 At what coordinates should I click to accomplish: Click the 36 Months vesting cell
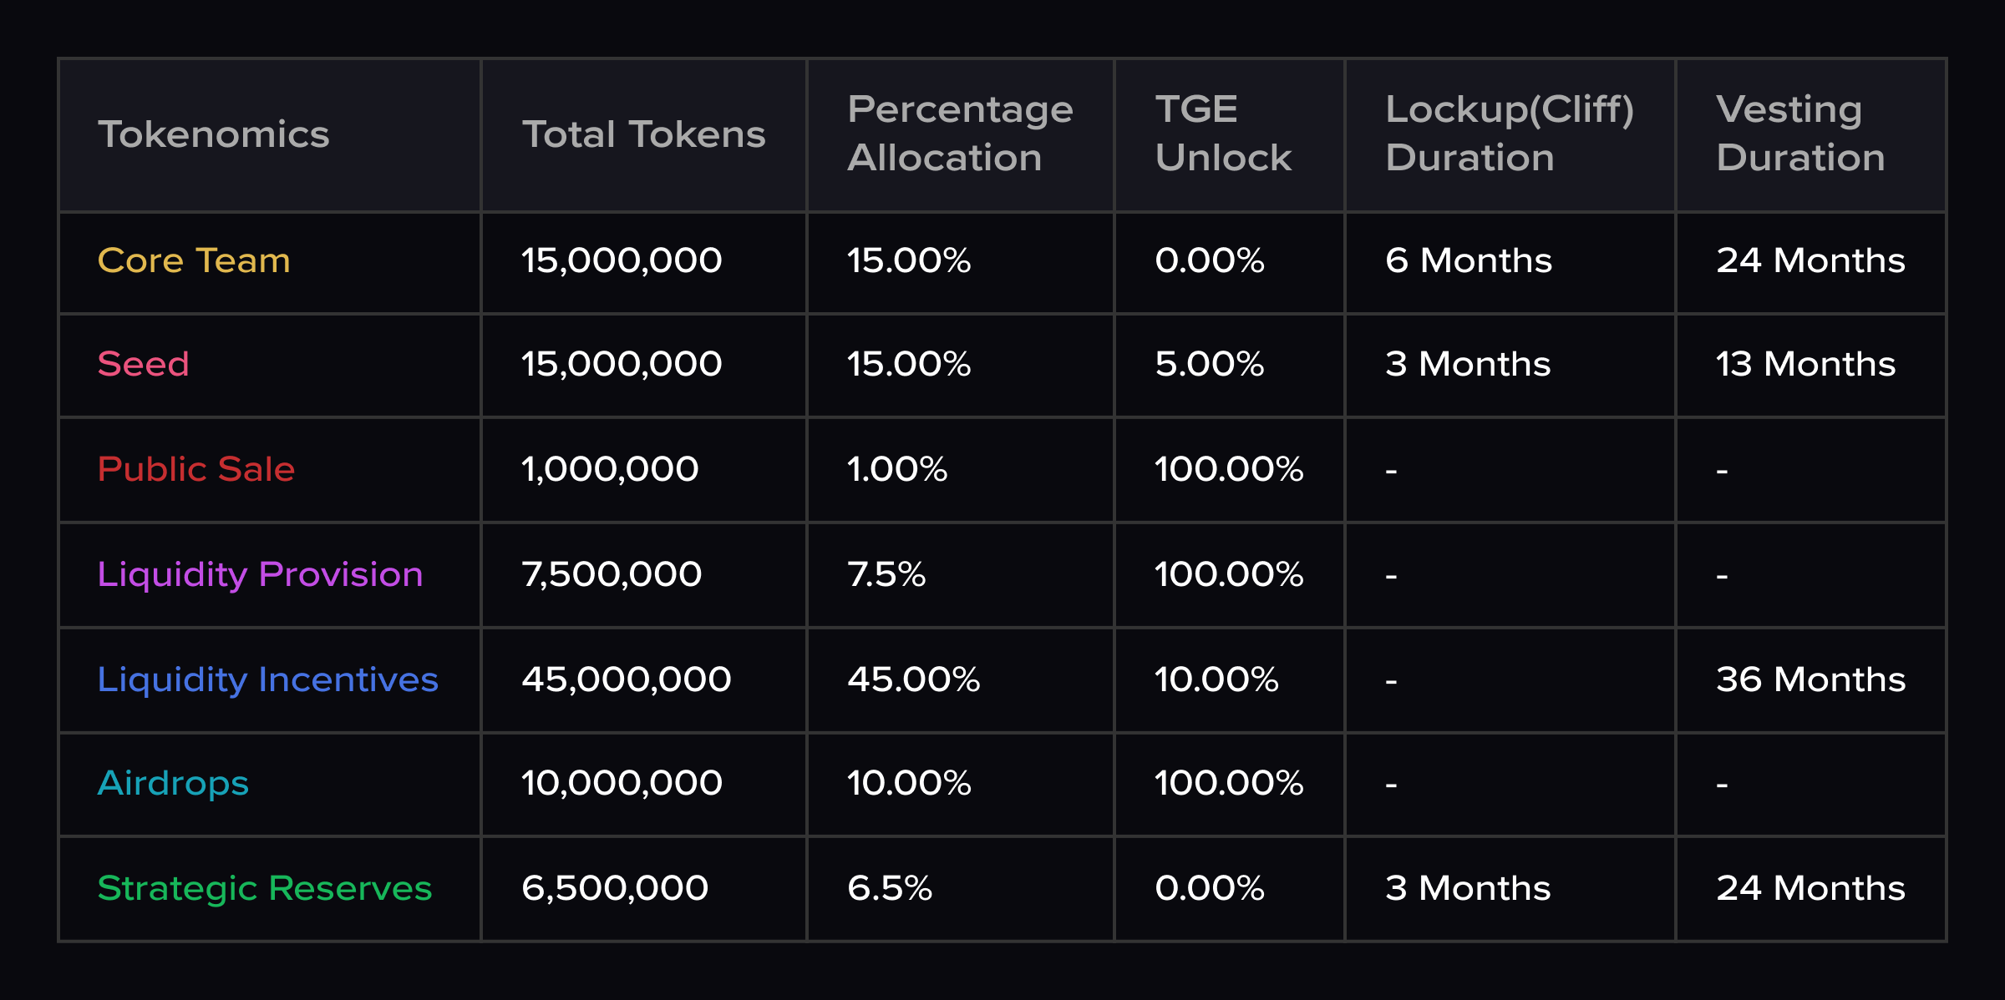(x=1810, y=679)
